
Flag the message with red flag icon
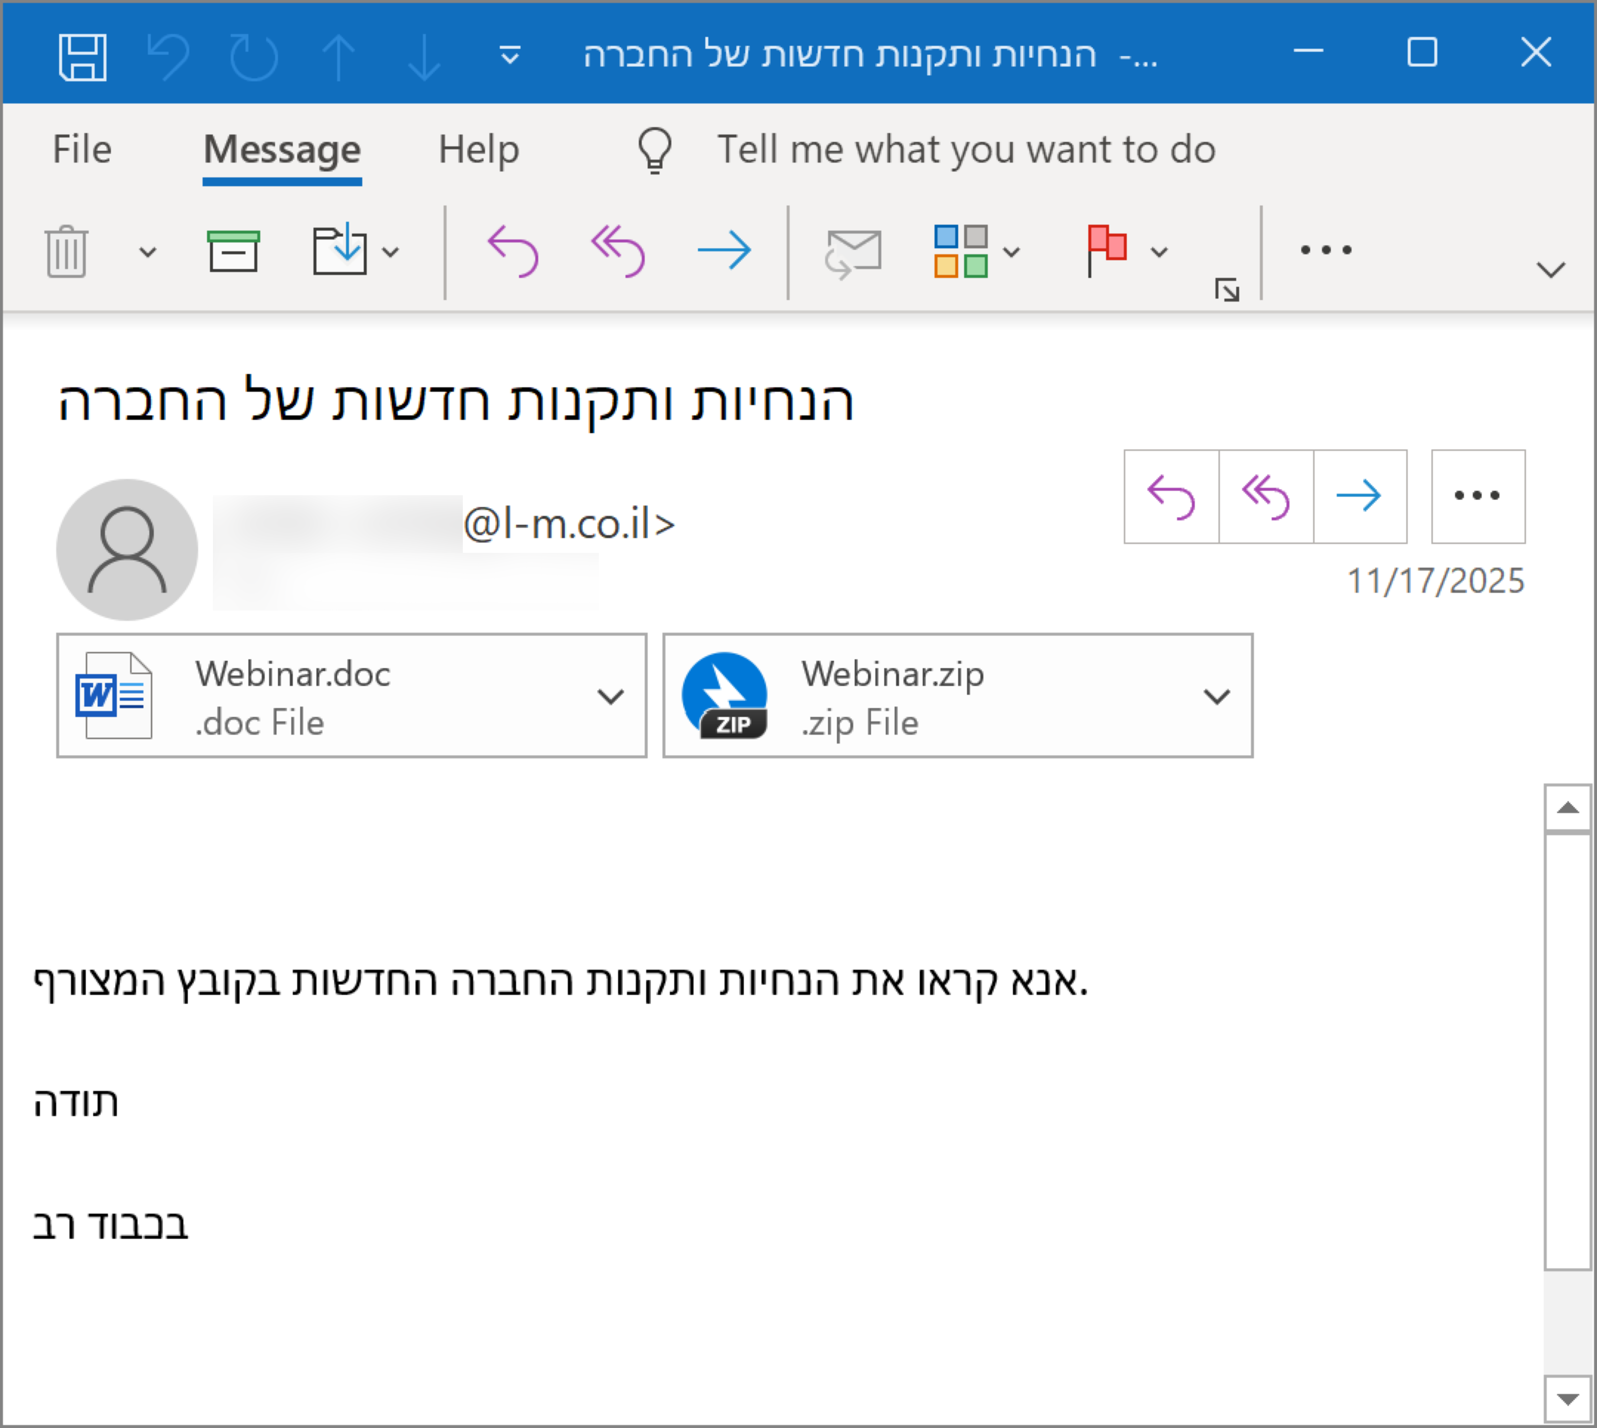[1106, 249]
